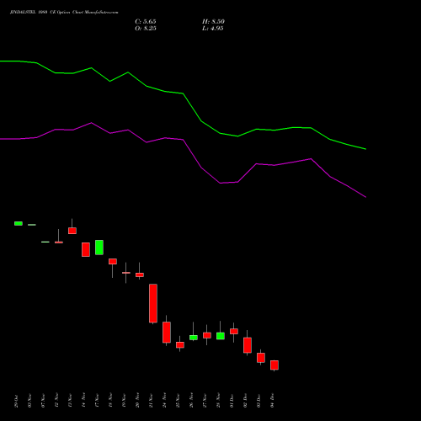Click the close value "C: 5.65"
Image resolution: width=421 pixels, height=421 pixels.
tap(146, 22)
